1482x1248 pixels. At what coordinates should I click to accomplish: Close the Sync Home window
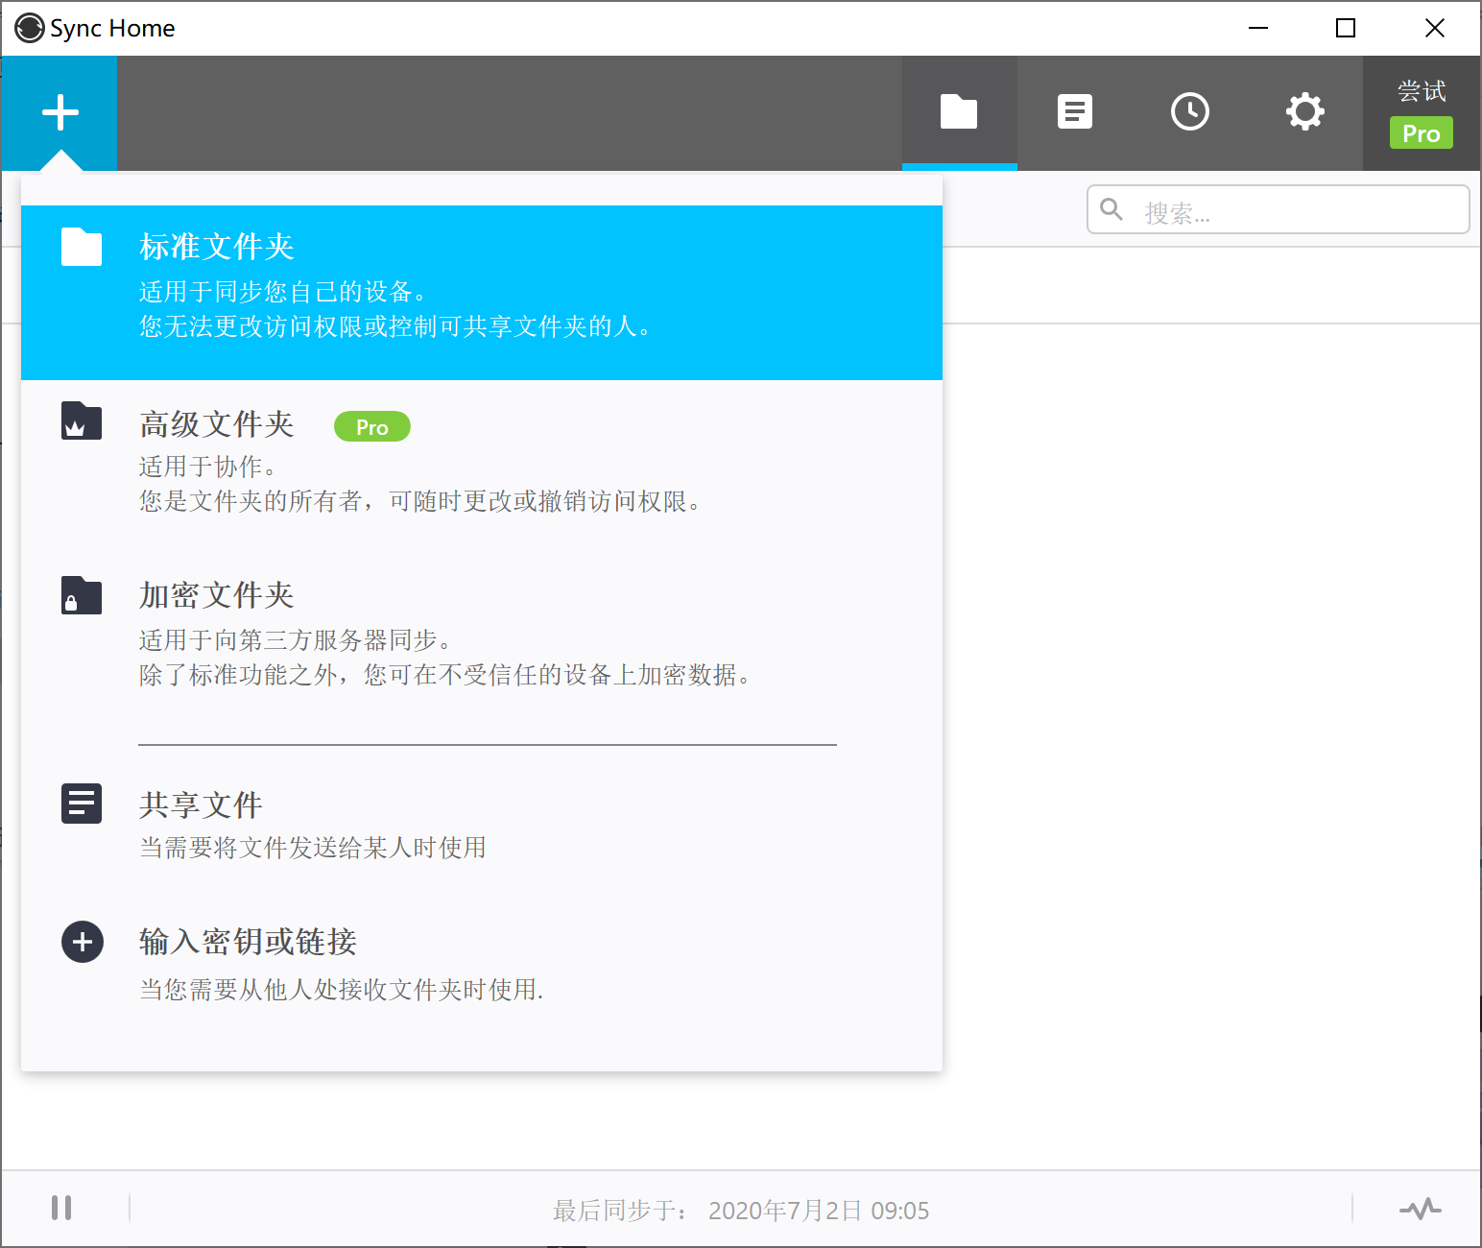(x=1435, y=28)
